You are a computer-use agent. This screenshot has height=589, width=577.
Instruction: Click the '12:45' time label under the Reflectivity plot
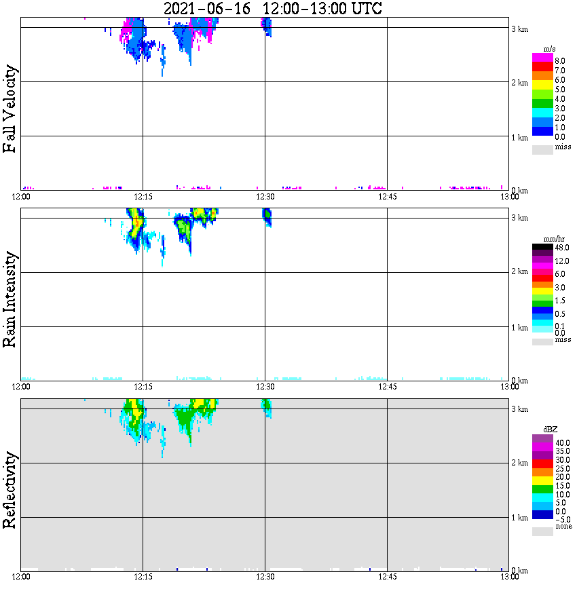coord(387,577)
